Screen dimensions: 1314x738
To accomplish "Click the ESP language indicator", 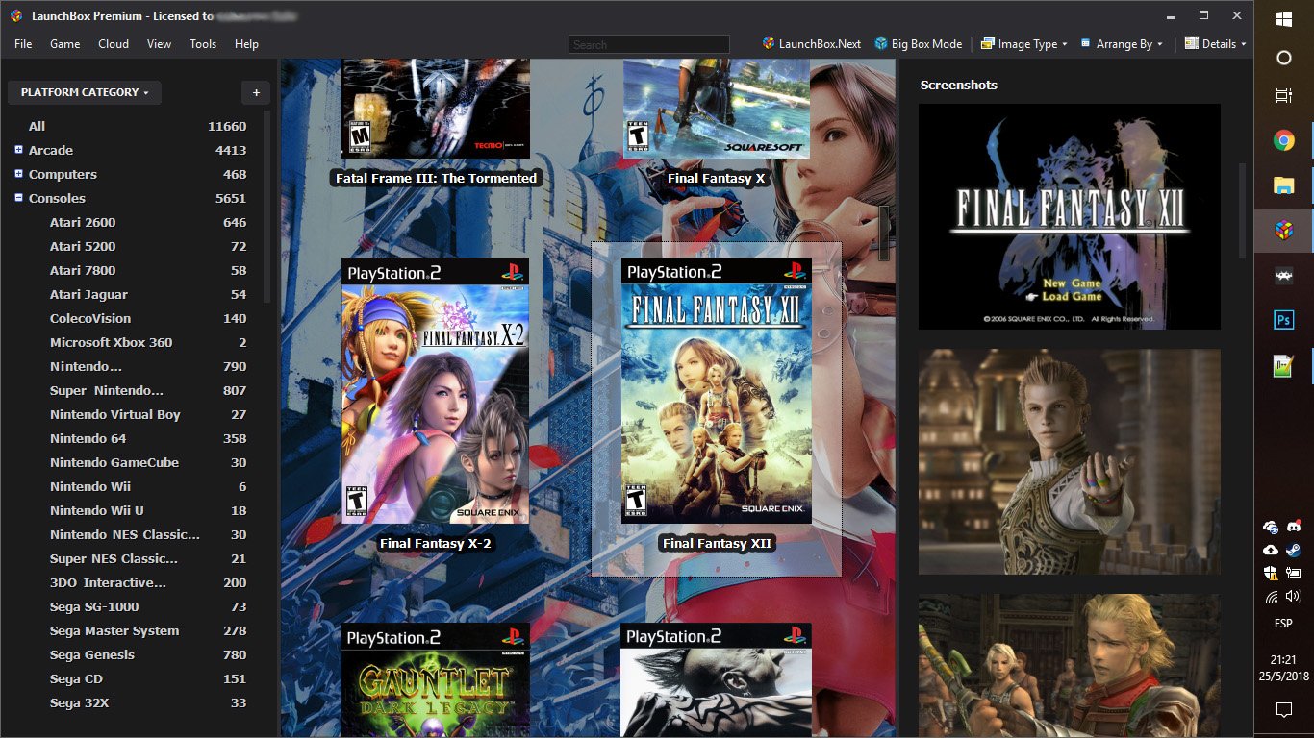I will click(x=1283, y=624).
